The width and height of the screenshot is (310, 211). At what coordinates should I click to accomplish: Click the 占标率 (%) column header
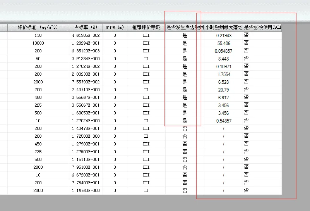86,27
